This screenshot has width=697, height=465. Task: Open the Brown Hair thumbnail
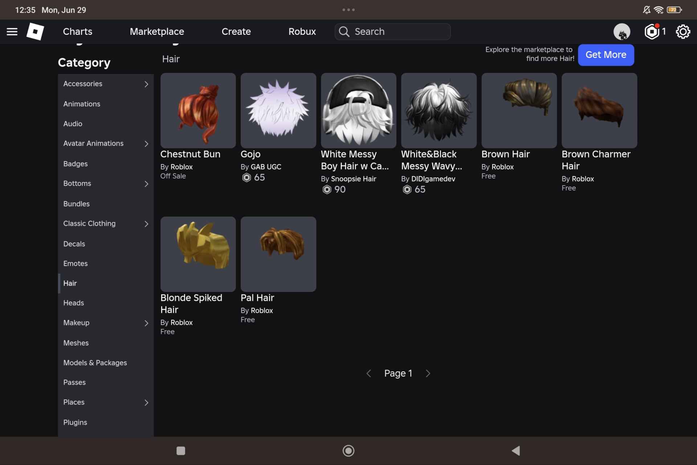[519, 110]
